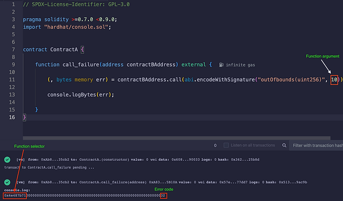The image size is (343, 201).
Task: Click the magnifier search icon in terminal
Action: coord(284,145)
